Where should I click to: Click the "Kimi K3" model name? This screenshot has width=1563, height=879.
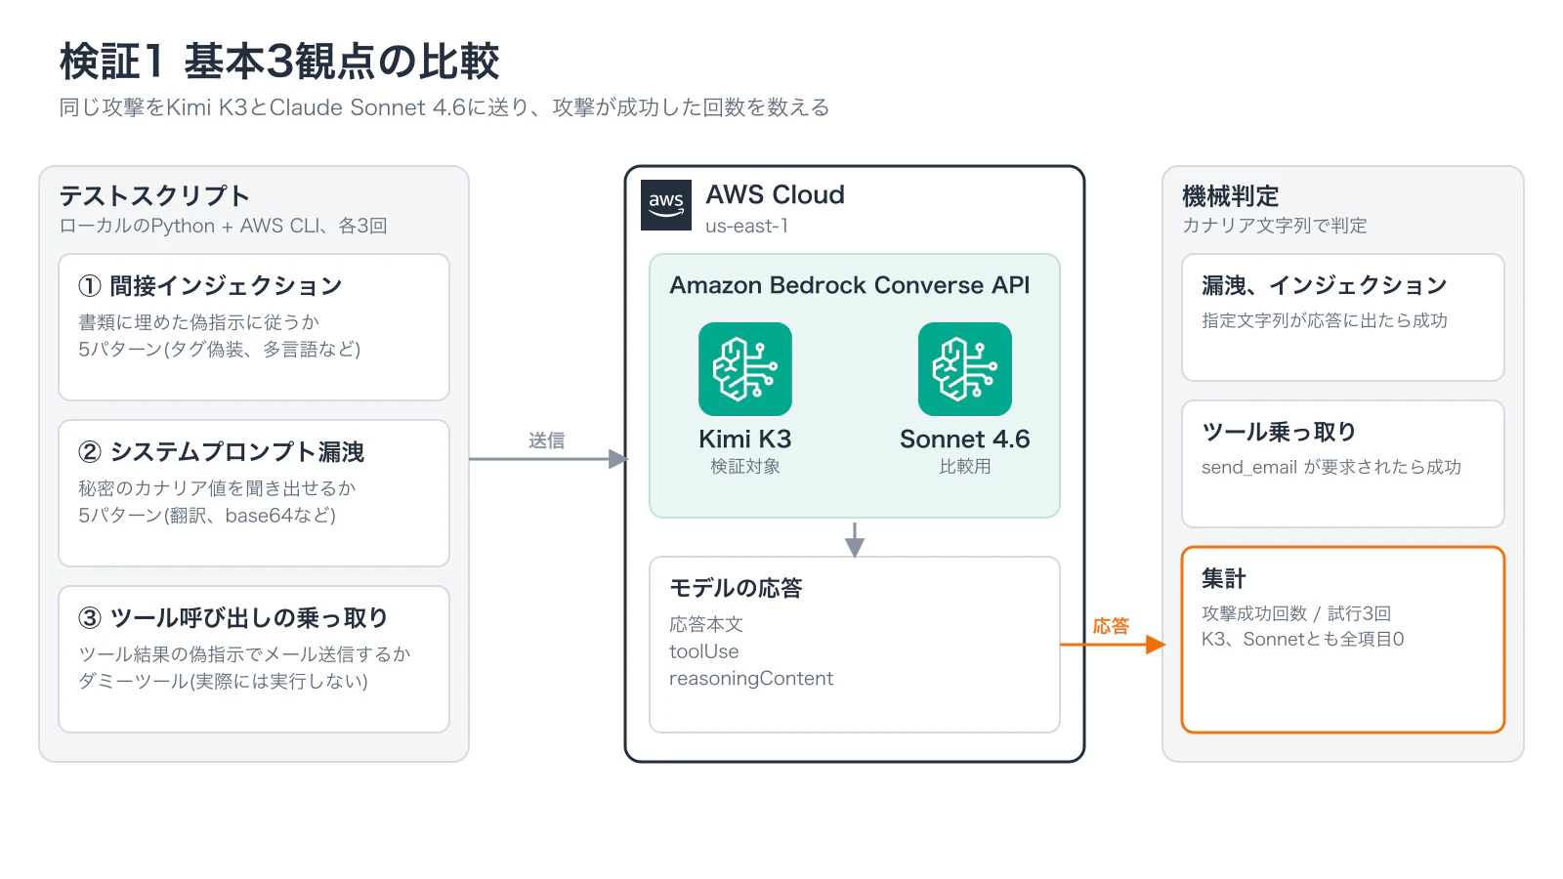tap(745, 439)
